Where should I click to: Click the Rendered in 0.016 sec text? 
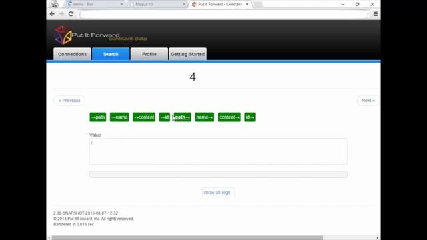[x=74, y=224]
